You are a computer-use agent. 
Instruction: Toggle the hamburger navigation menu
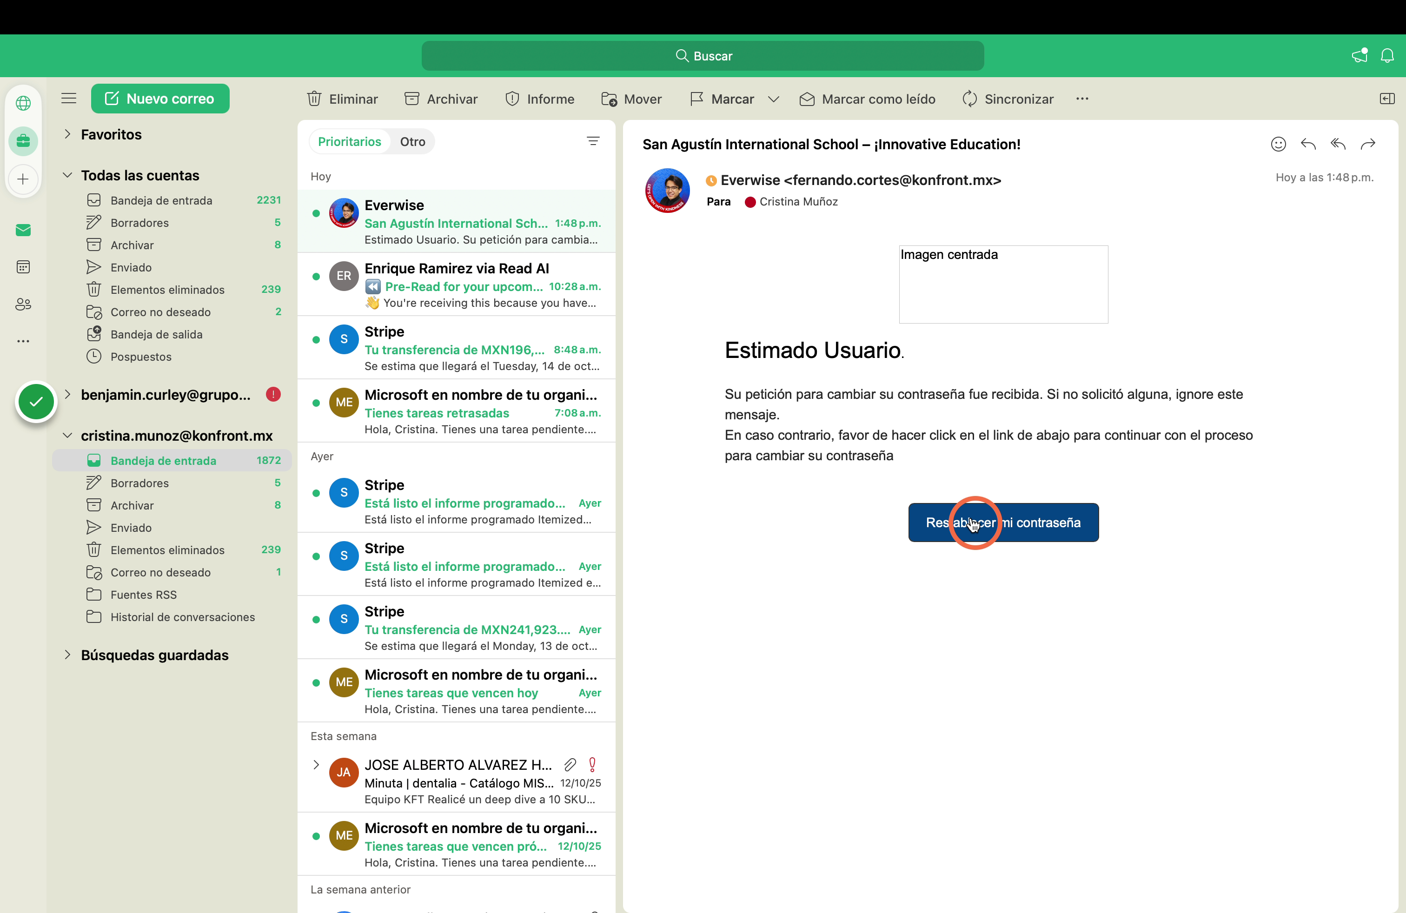pos(68,99)
